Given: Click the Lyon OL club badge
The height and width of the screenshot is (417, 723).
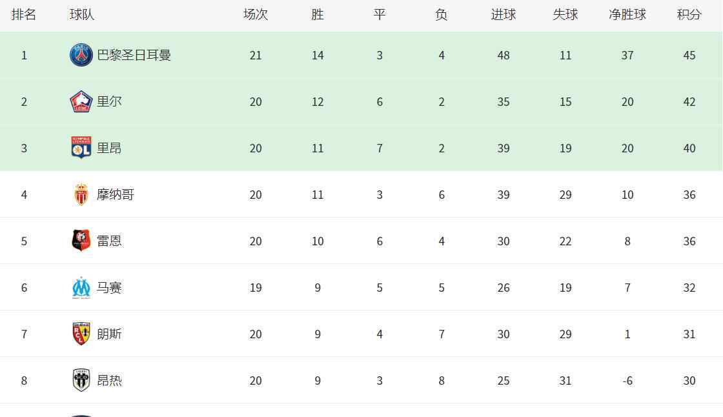Looking at the screenshot, I should 81,148.
